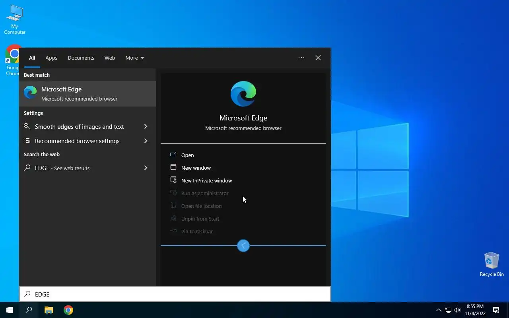The image size is (509, 318).
Task: Open search options ellipsis menu
Action: click(301, 58)
